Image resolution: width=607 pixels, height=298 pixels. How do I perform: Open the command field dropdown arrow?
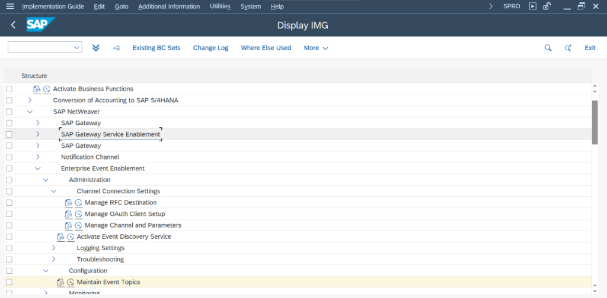click(76, 47)
